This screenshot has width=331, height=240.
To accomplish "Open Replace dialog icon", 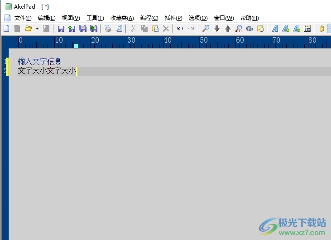I will click(x=239, y=29).
